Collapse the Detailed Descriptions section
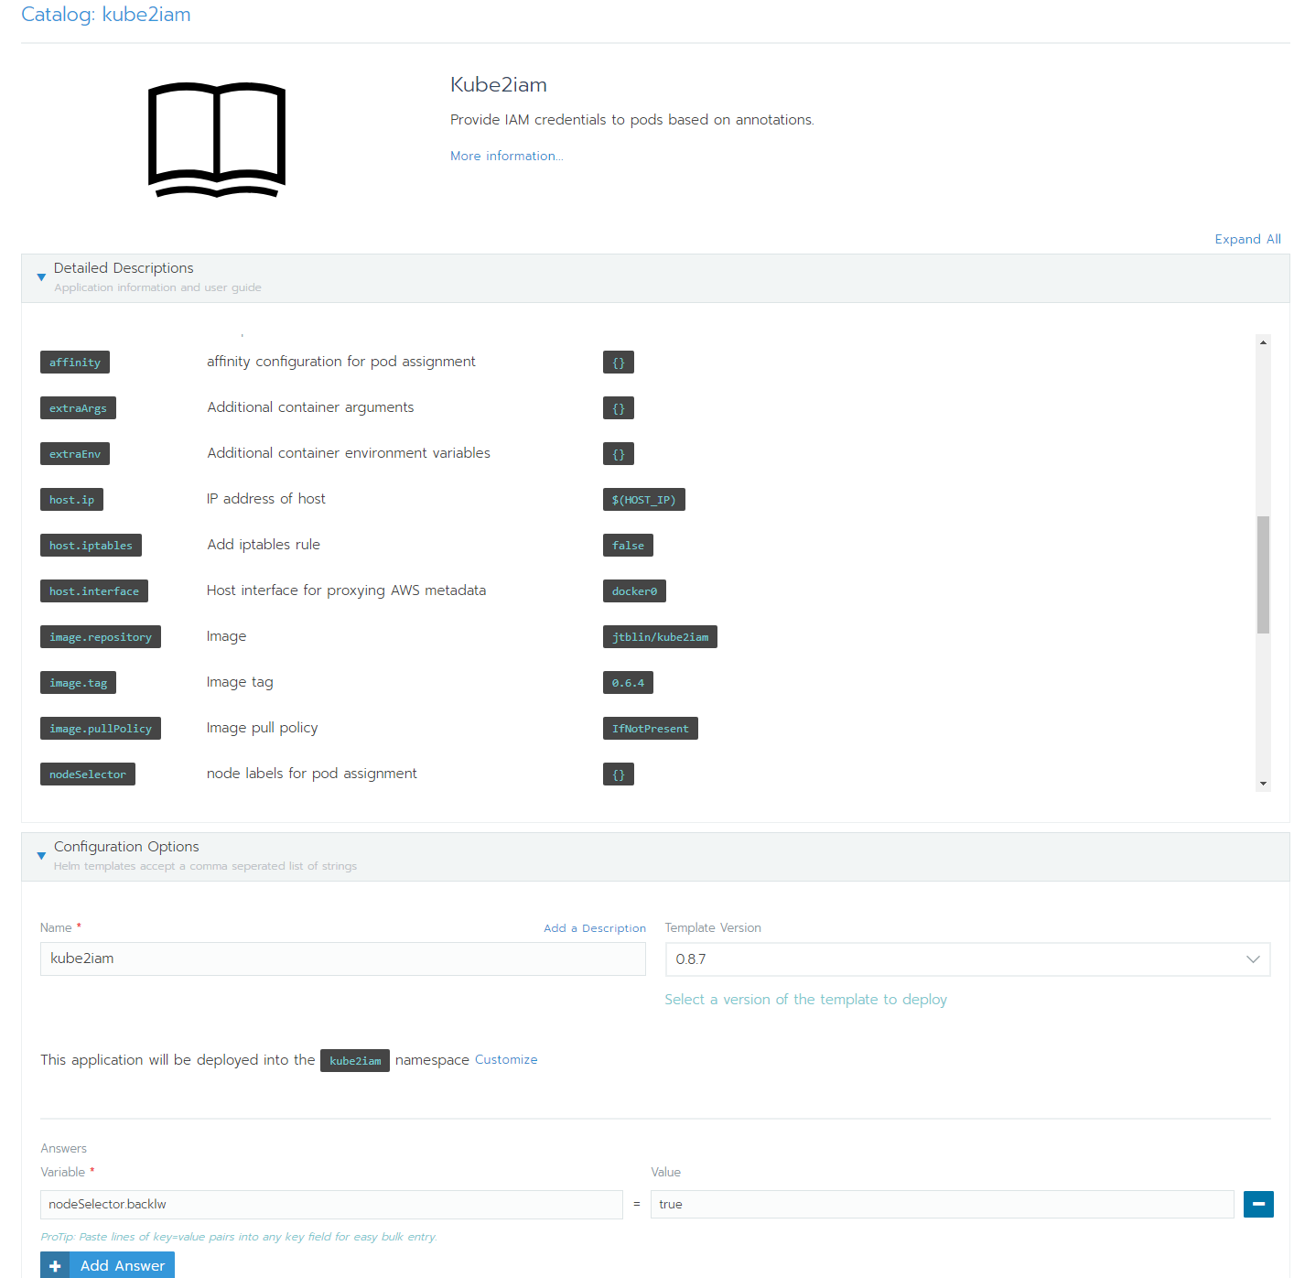Viewport: 1294px width, 1278px height. pos(41,276)
